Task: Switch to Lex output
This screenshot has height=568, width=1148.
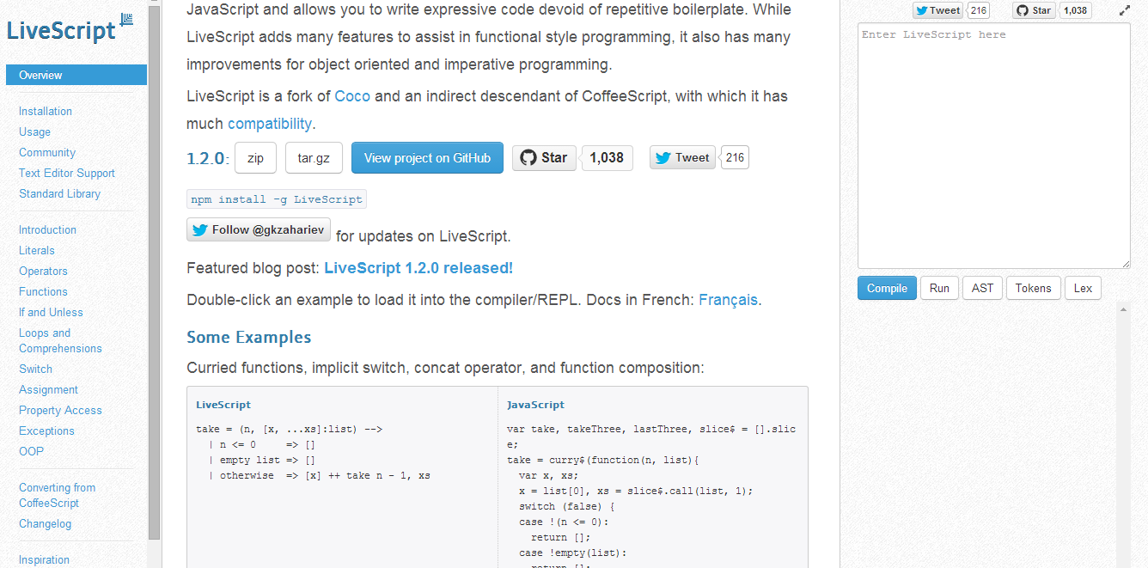Action: pyautogui.click(x=1083, y=288)
